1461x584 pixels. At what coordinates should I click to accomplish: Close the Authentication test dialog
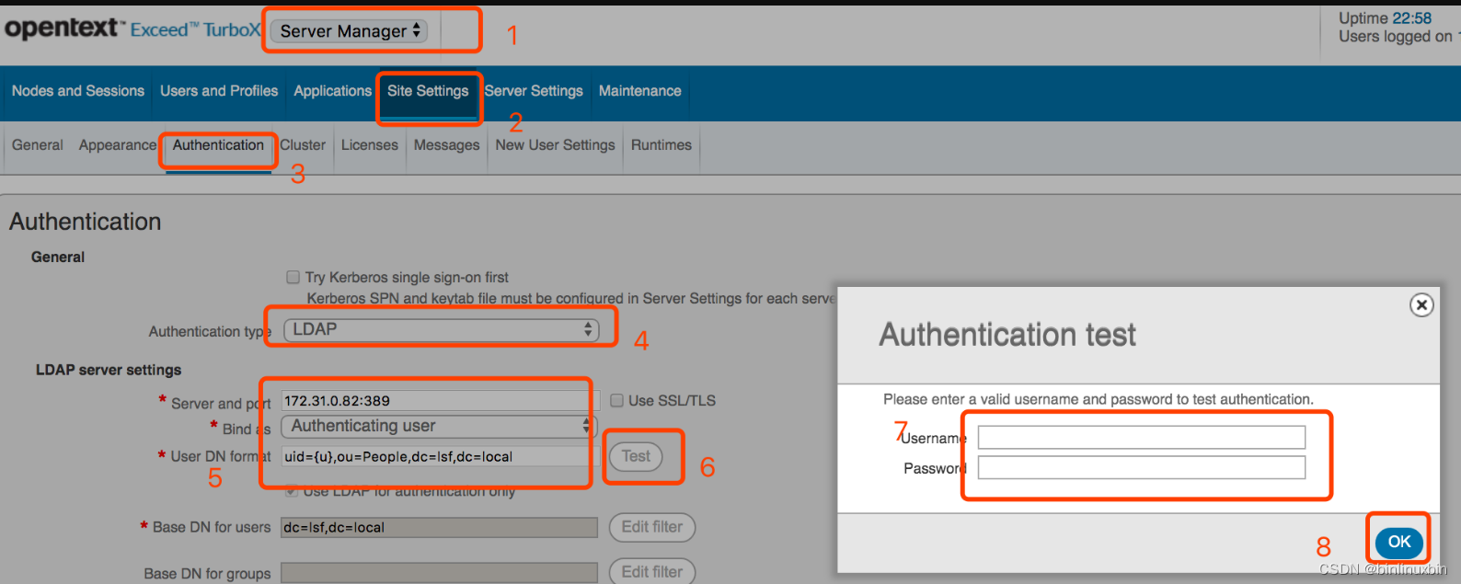pos(1421,304)
